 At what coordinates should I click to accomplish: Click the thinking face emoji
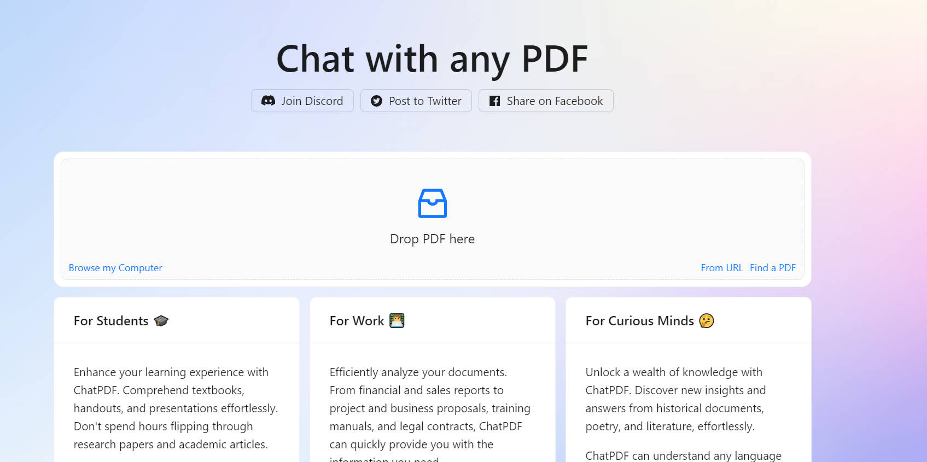[x=706, y=321]
